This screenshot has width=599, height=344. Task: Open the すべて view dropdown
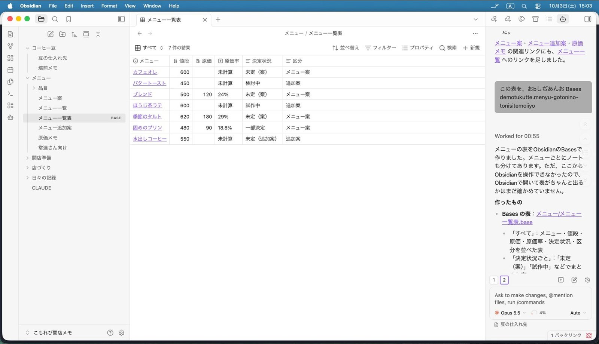pos(149,48)
